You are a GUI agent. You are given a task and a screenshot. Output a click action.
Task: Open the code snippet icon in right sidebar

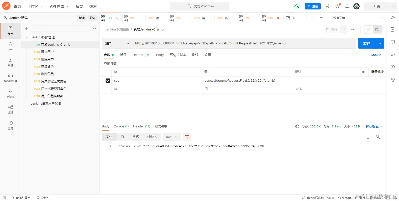[x=393, y=55]
